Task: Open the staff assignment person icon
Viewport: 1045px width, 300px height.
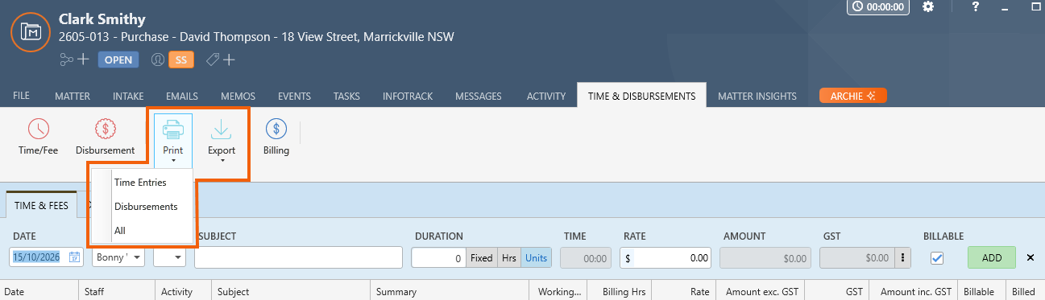Action: click(x=158, y=60)
